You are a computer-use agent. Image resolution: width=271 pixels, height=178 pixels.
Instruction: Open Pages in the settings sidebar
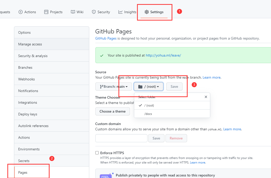pos(52,172)
